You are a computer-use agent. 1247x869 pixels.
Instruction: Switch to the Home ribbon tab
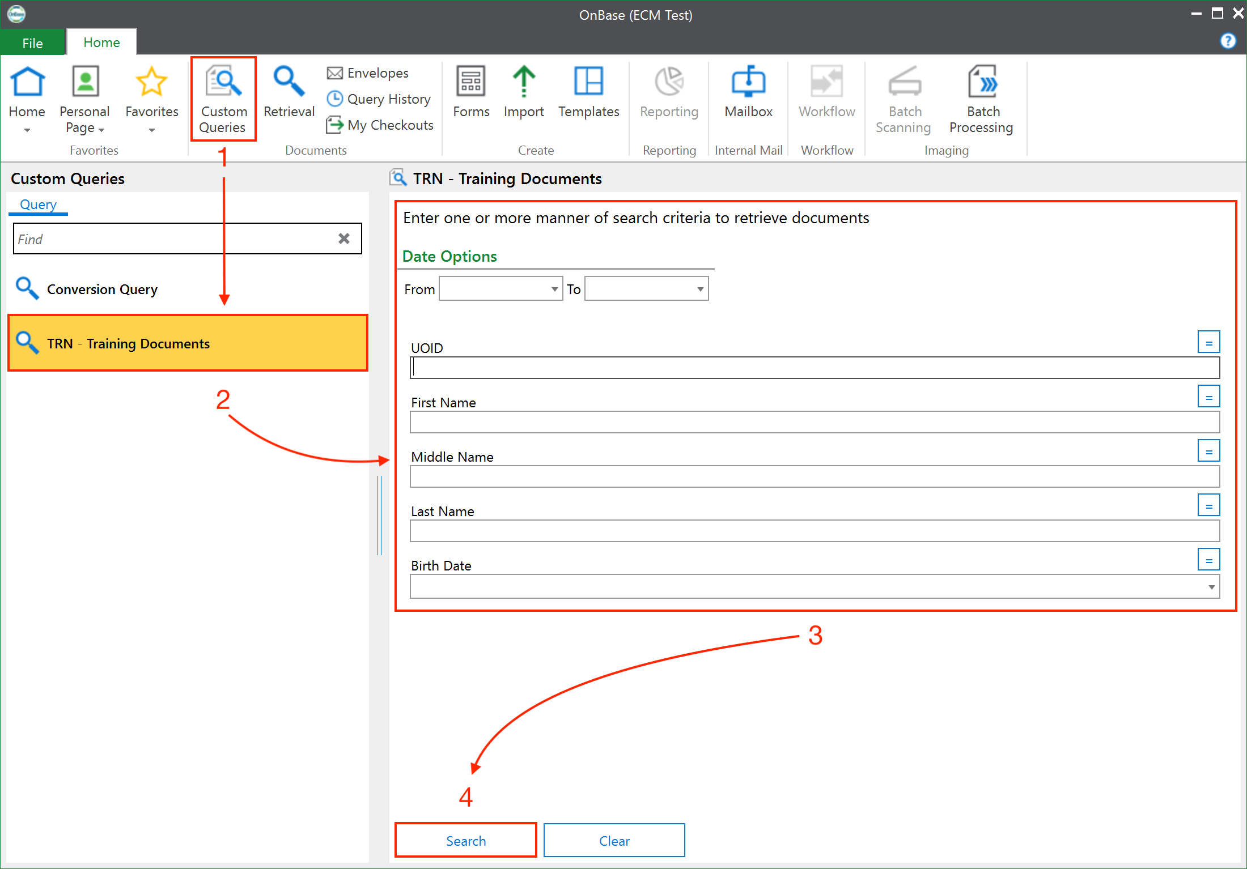101,42
